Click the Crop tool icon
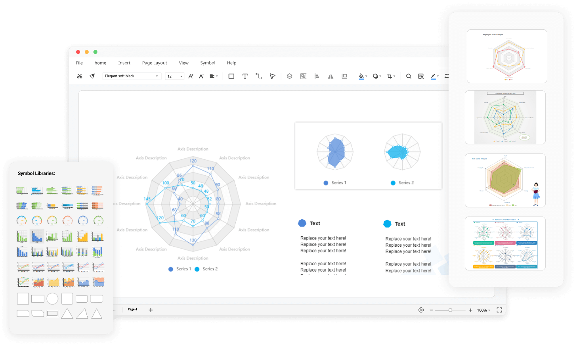The image size is (577, 345). tap(389, 76)
